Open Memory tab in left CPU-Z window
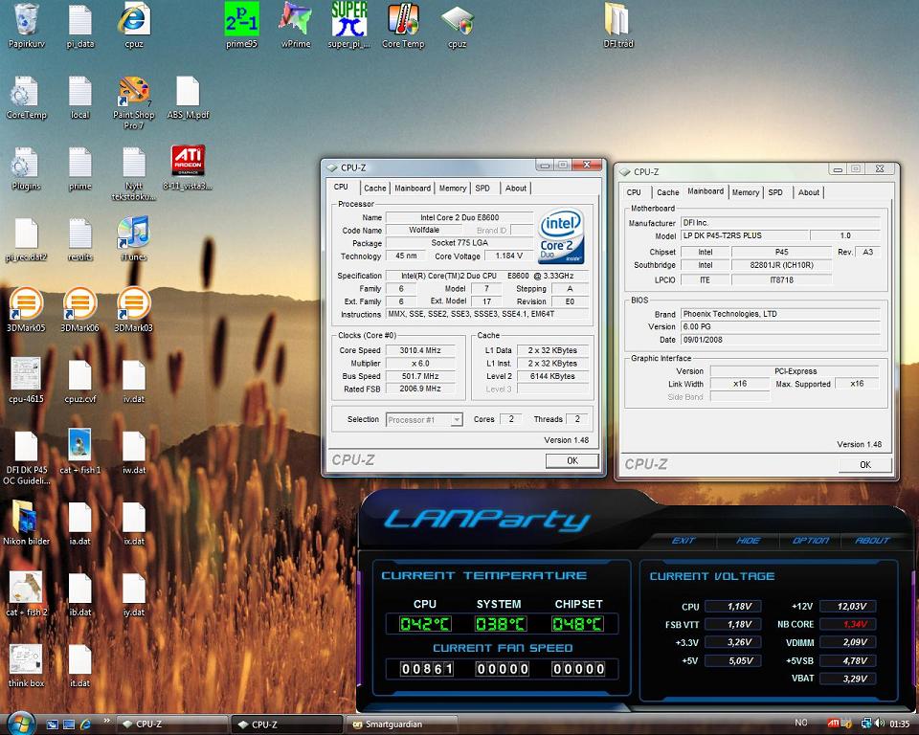 point(453,189)
